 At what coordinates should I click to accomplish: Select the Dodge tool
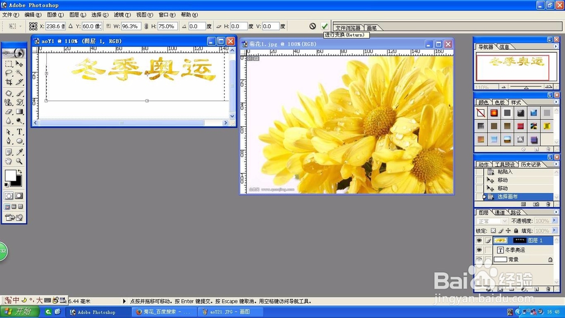point(19,121)
